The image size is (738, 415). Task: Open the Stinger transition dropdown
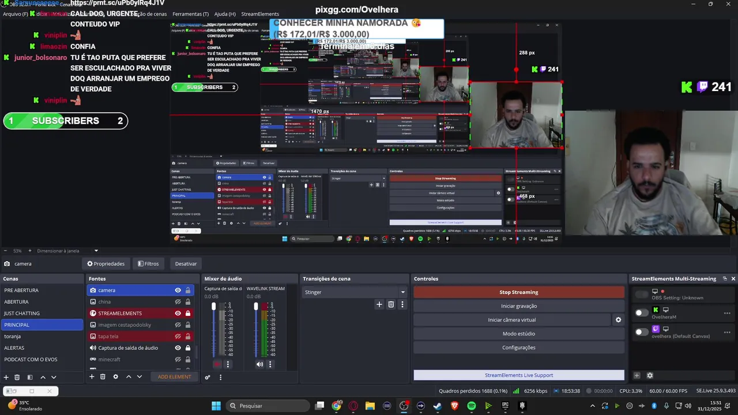click(355, 292)
